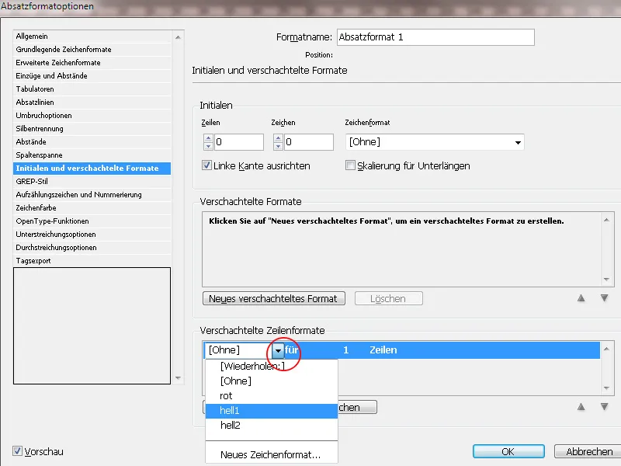Click the Zeilen number field
This screenshot has width=621, height=466.
tap(239, 142)
